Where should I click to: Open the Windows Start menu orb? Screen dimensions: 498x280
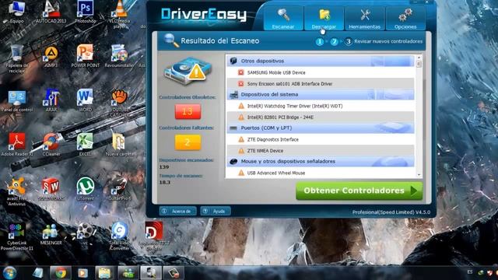[x=9, y=273]
